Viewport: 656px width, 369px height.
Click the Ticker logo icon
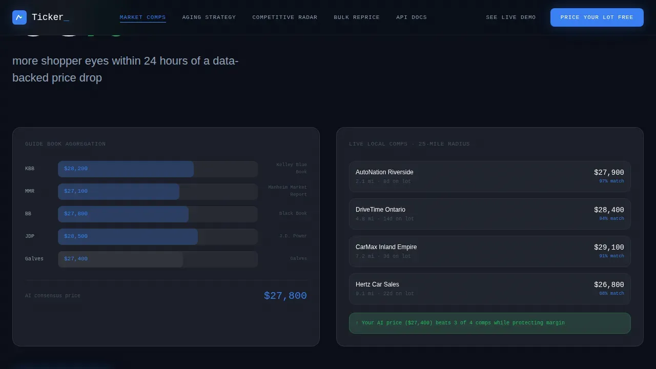[19, 17]
